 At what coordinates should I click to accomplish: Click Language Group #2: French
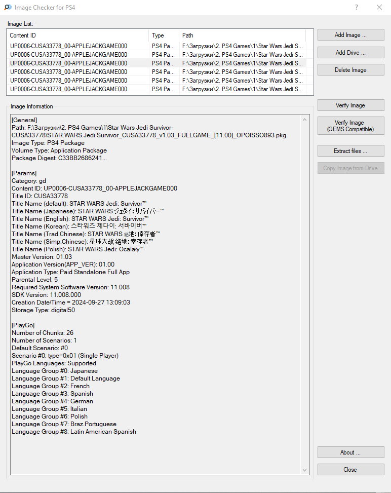(51, 386)
